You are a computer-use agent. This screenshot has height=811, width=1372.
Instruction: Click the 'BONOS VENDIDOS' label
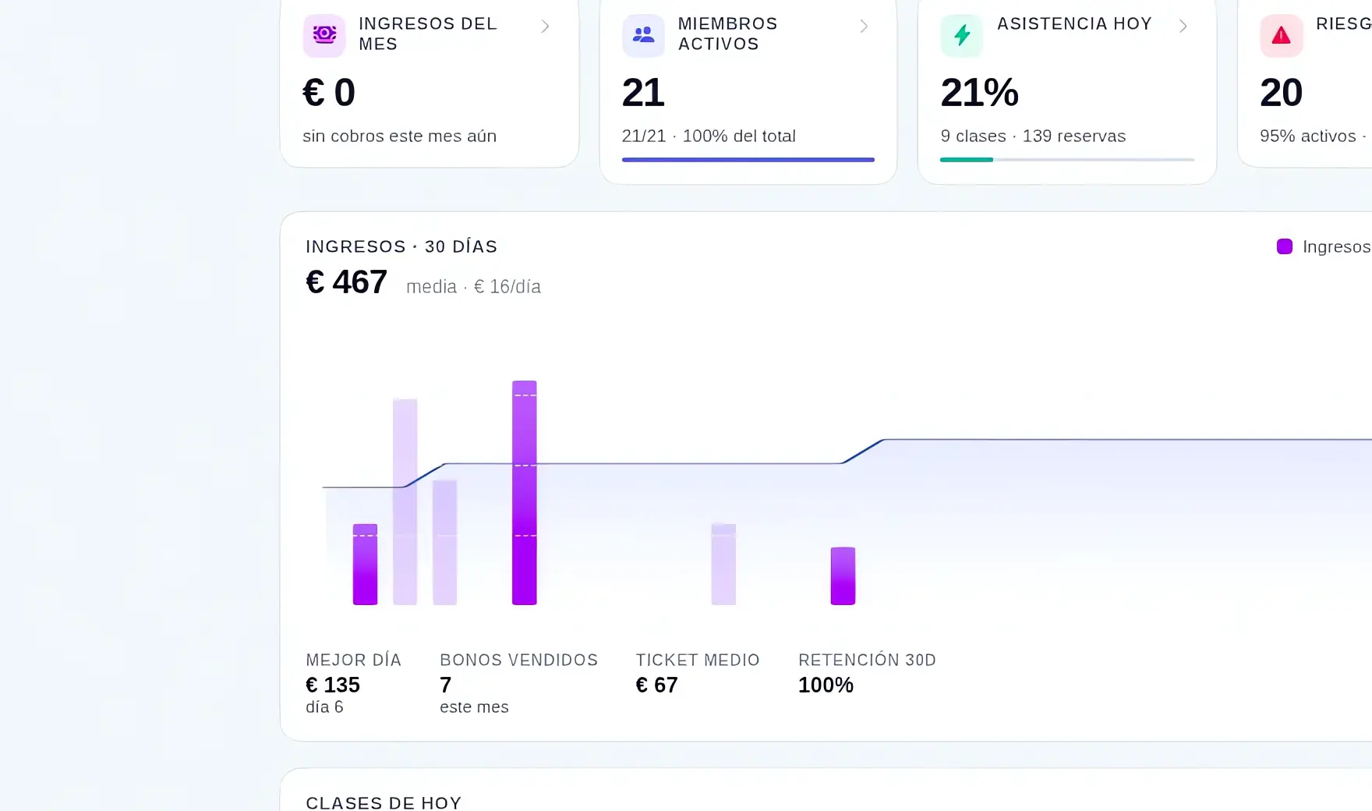(518, 660)
